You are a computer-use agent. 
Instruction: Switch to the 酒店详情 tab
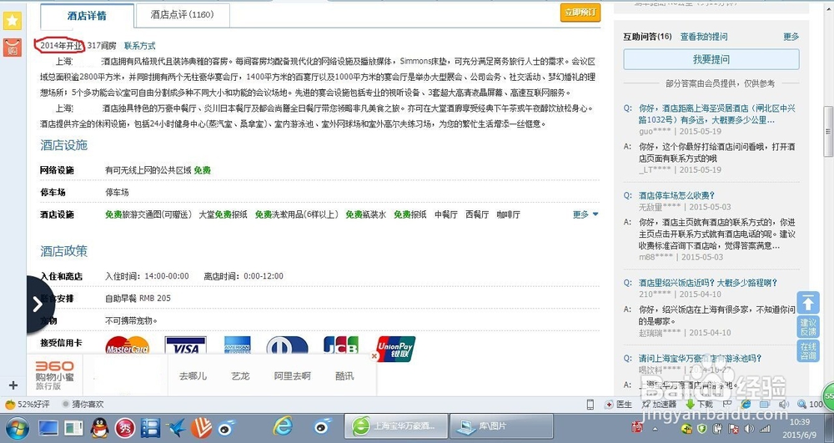tap(88, 15)
